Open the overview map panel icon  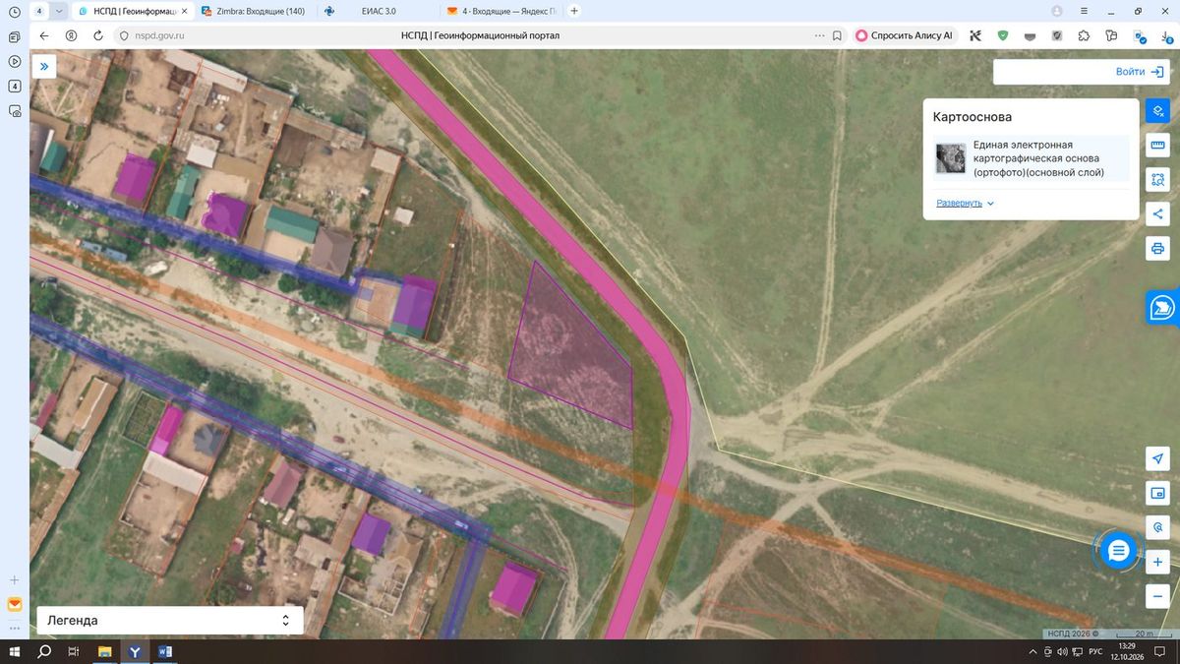1157,493
